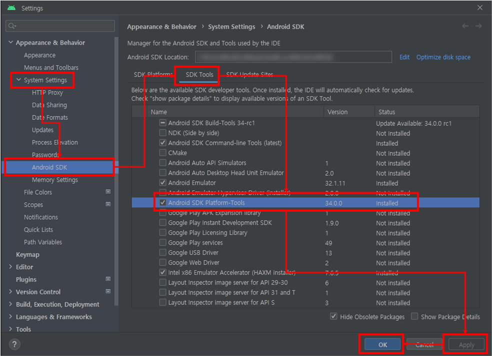
Task: Uncheck Android SDK Command-line Tools checkbox
Action: pyautogui.click(x=162, y=143)
